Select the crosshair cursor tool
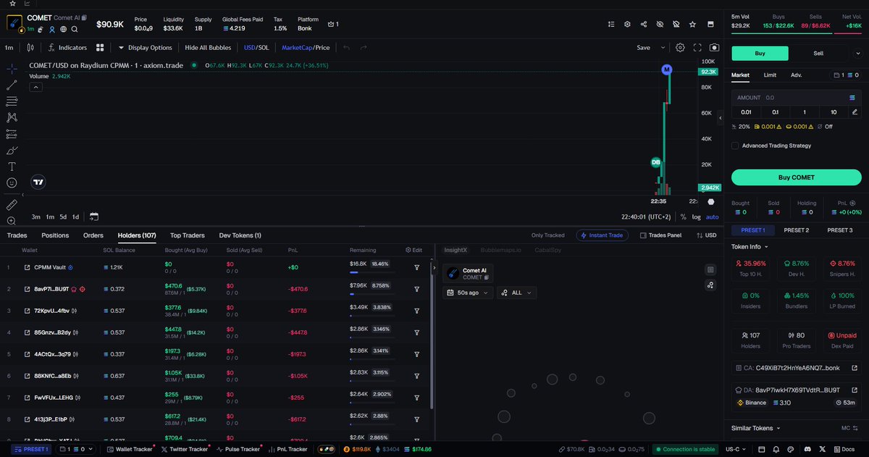This screenshot has height=457, width=869. [x=12, y=69]
